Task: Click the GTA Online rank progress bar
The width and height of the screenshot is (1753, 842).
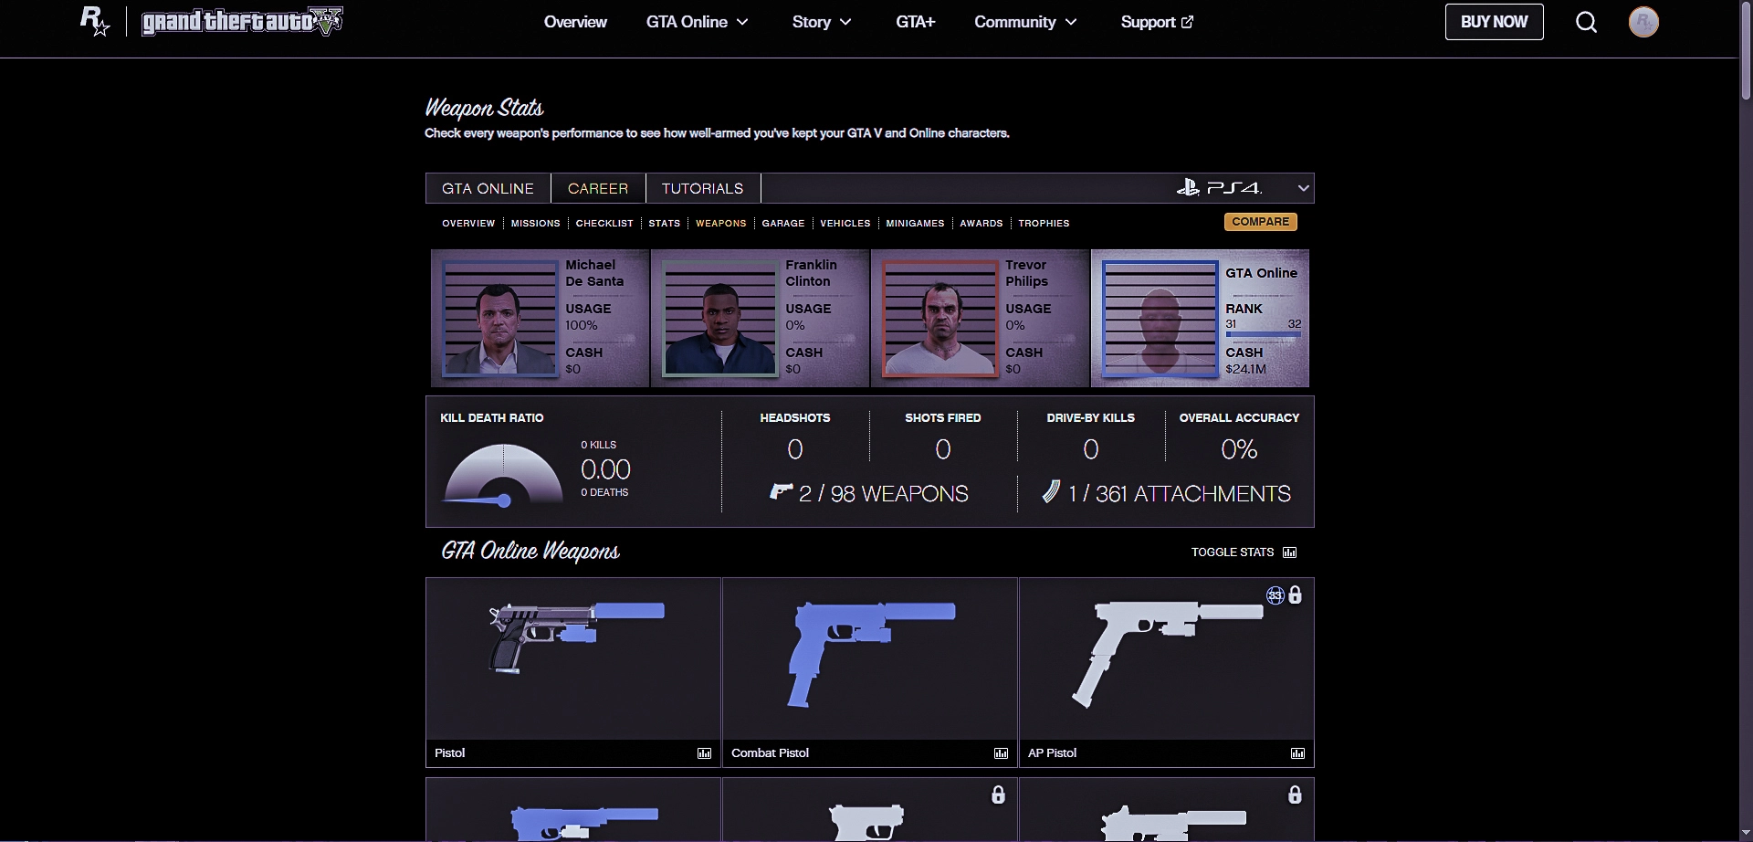Action: pyautogui.click(x=1263, y=335)
